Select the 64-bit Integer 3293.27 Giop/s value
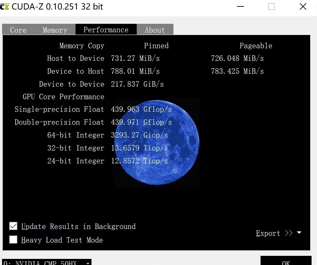This screenshot has width=317, height=265. coord(139,135)
